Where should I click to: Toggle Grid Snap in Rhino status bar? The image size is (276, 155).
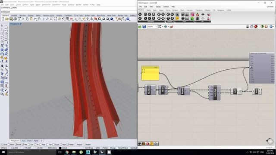(x=89, y=148)
